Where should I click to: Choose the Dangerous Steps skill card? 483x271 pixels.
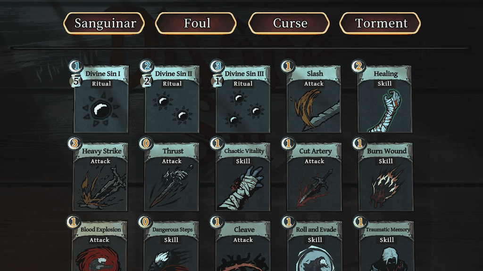pos(171,246)
